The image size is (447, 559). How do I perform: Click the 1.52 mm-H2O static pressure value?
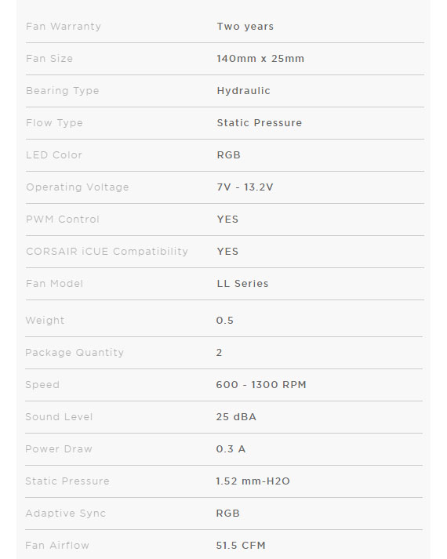[253, 481]
